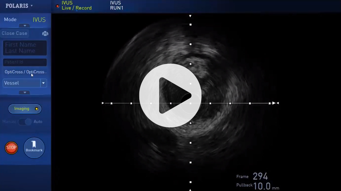Open the Vessel dropdown list

43,83
